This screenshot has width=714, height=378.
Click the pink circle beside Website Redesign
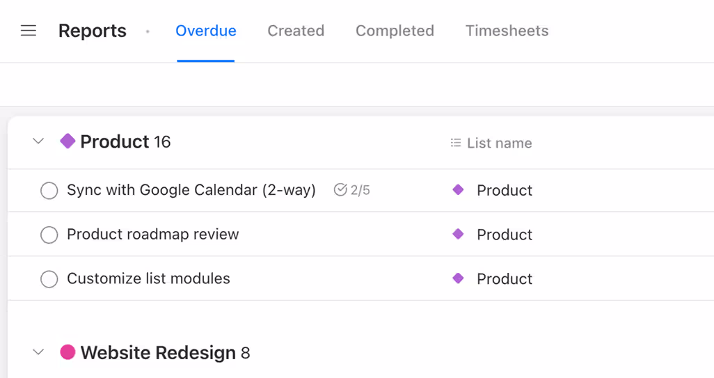[x=68, y=352]
